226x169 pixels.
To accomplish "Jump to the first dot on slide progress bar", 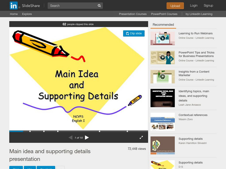I will coord(30,131).
